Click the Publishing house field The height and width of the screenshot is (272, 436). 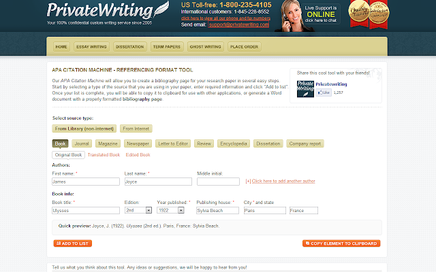pyautogui.click(x=217, y=210)
